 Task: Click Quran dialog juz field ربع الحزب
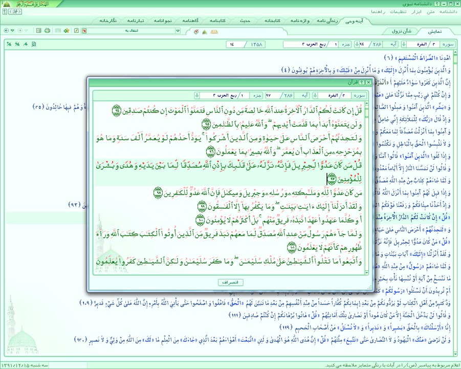[221, 95]
